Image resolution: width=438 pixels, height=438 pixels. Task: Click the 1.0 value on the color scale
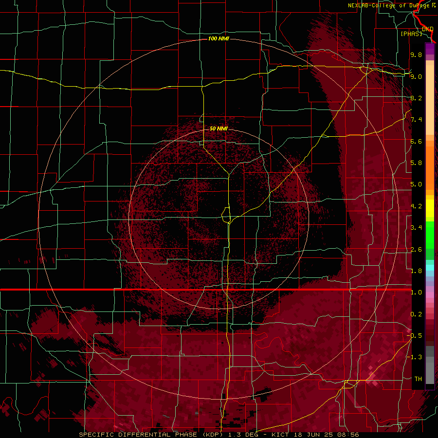pos(416,292)
